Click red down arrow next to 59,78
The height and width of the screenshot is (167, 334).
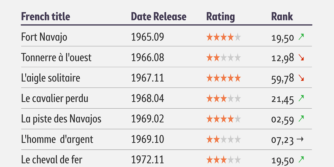tap(301, 78)
